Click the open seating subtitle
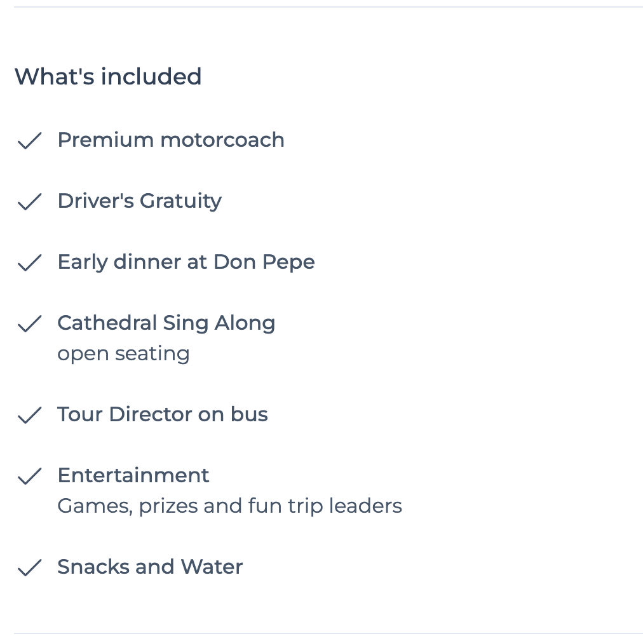This screenshot has width=643, height=643. tap(123, 354)
